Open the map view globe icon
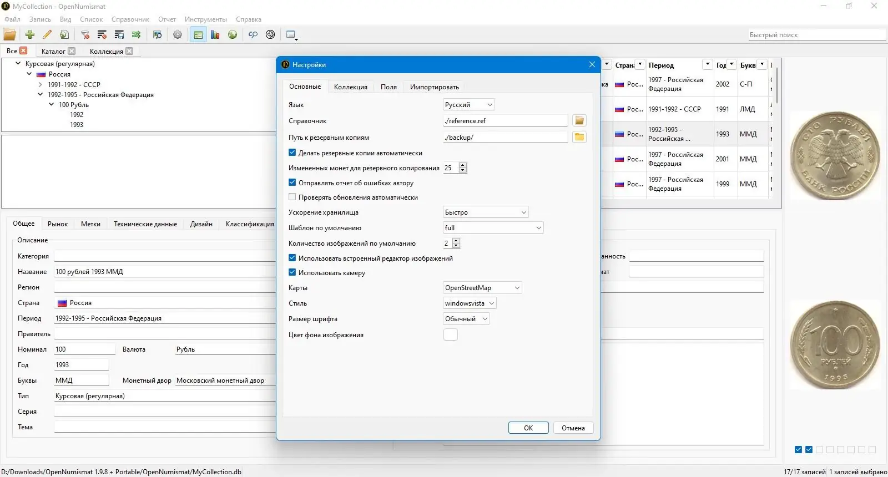Screen dimensions: 888x477 click(233, 34)
